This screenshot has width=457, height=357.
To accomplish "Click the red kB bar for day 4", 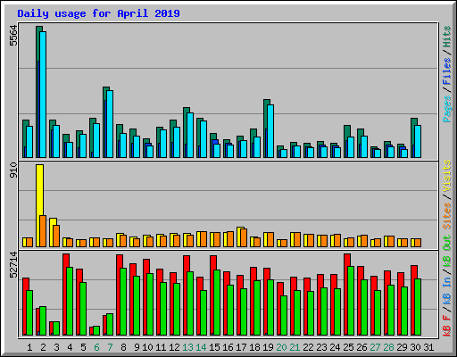I will pos(66,295).
